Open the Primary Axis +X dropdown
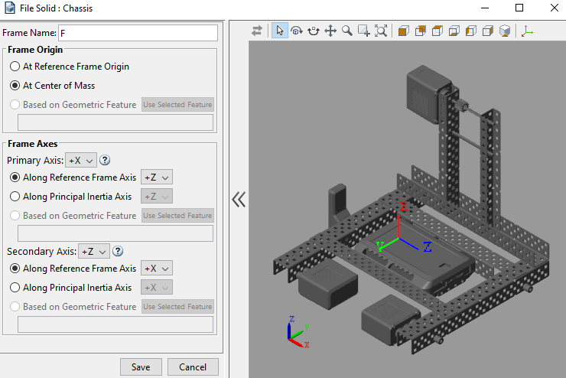This screenshot has width=566, height=378. pyautogui.click(x=81, y=161)
